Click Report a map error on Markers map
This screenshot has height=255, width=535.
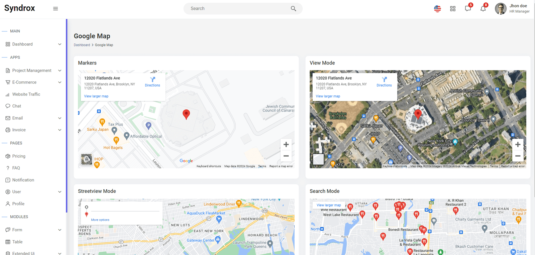(281, 166)
